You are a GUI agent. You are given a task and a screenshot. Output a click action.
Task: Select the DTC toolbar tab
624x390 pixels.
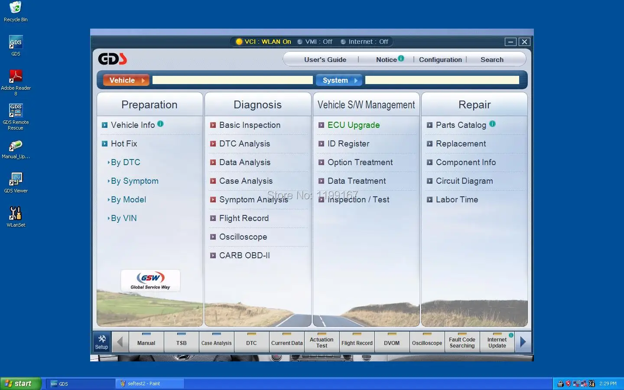252,342
